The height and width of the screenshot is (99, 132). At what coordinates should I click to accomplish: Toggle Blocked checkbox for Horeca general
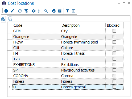[x=114, y=87]
